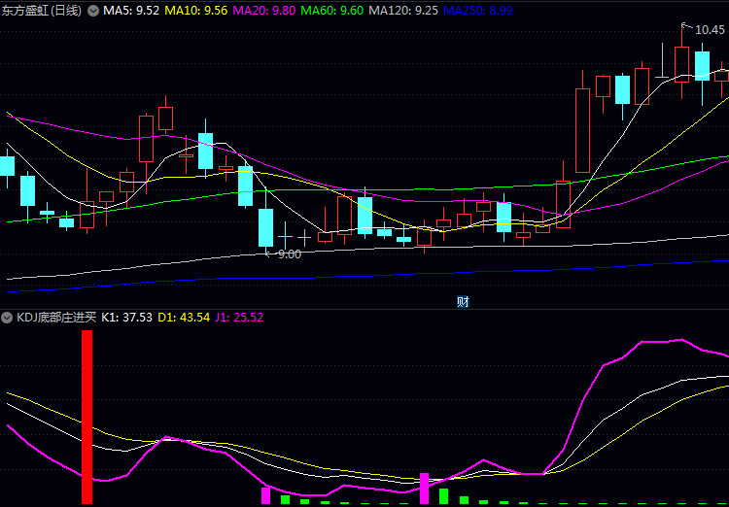Expand the KDJ底部庄进买 indicator dropdown arrow
Viewport: 729px width, 507px height.
click(x=7, y=318)
